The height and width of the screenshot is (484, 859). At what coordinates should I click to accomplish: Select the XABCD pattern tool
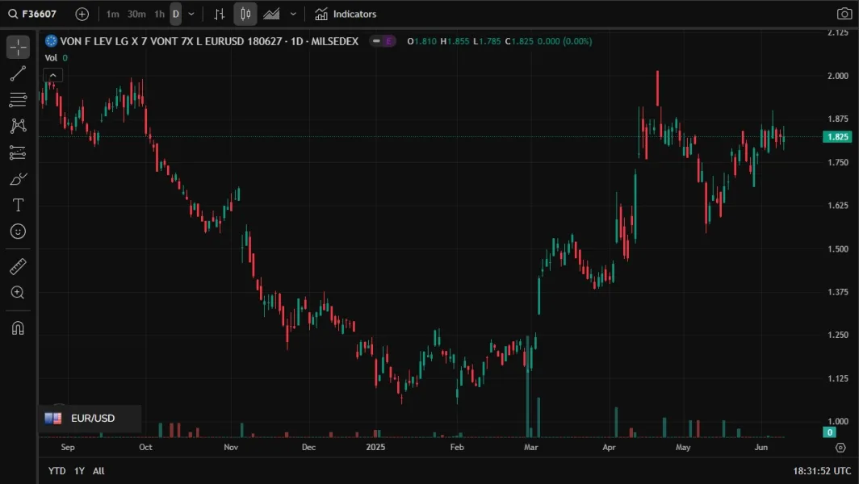click(18, 126)
